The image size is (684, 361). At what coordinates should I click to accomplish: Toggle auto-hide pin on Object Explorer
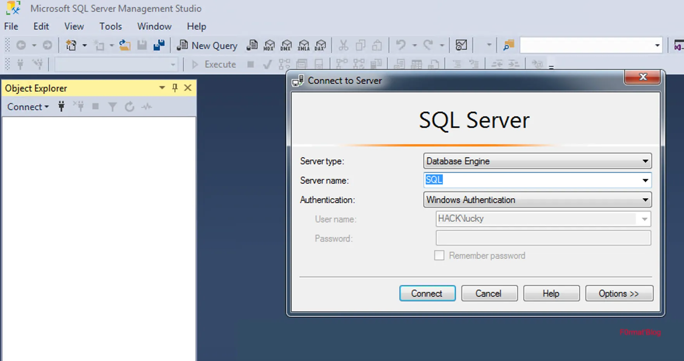(175, 88)
